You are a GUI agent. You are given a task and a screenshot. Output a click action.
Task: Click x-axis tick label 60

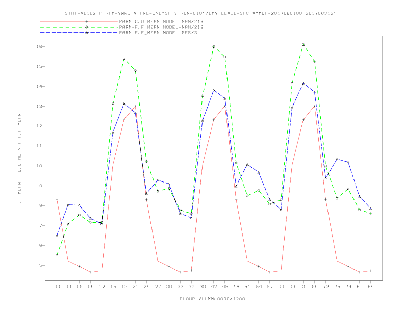(281, 287)
